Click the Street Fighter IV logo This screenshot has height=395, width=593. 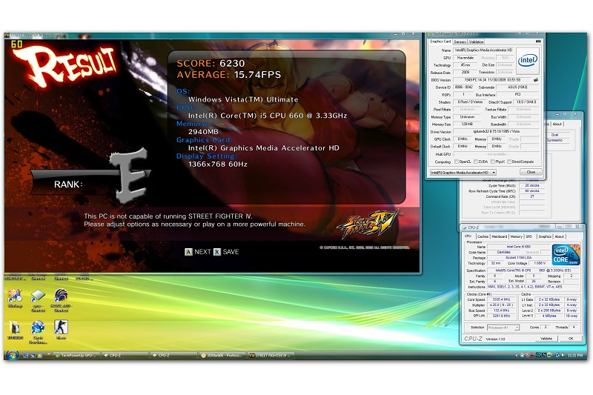click(368, 224)
